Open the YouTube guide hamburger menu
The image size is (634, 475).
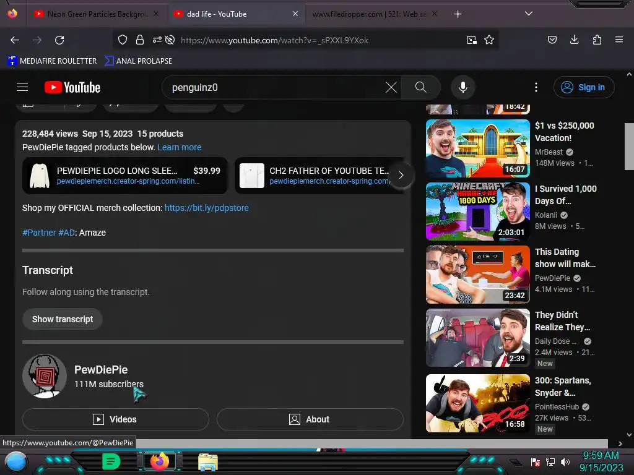[22, 87]
